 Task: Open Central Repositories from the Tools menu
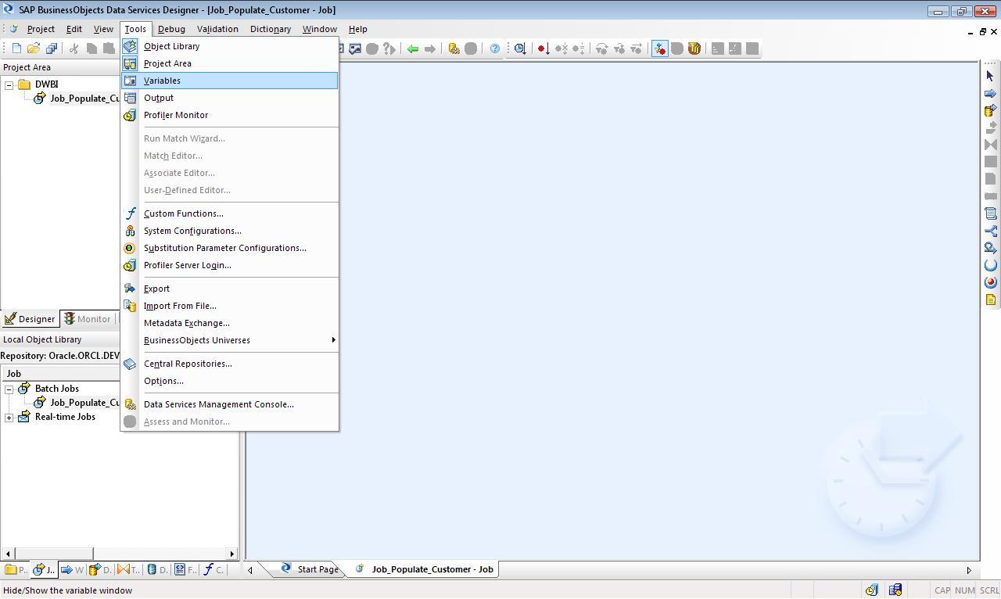pos(229,364)
